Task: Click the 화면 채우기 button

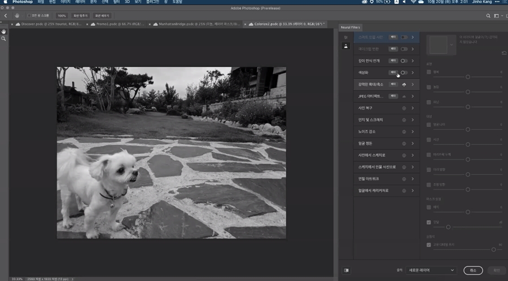Action: pyautogui.click(x=102, y=16)
